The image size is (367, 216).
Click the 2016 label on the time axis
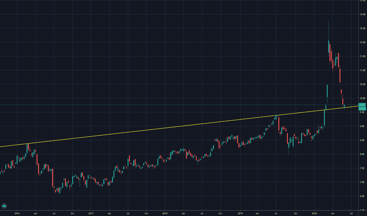[17, 213]
